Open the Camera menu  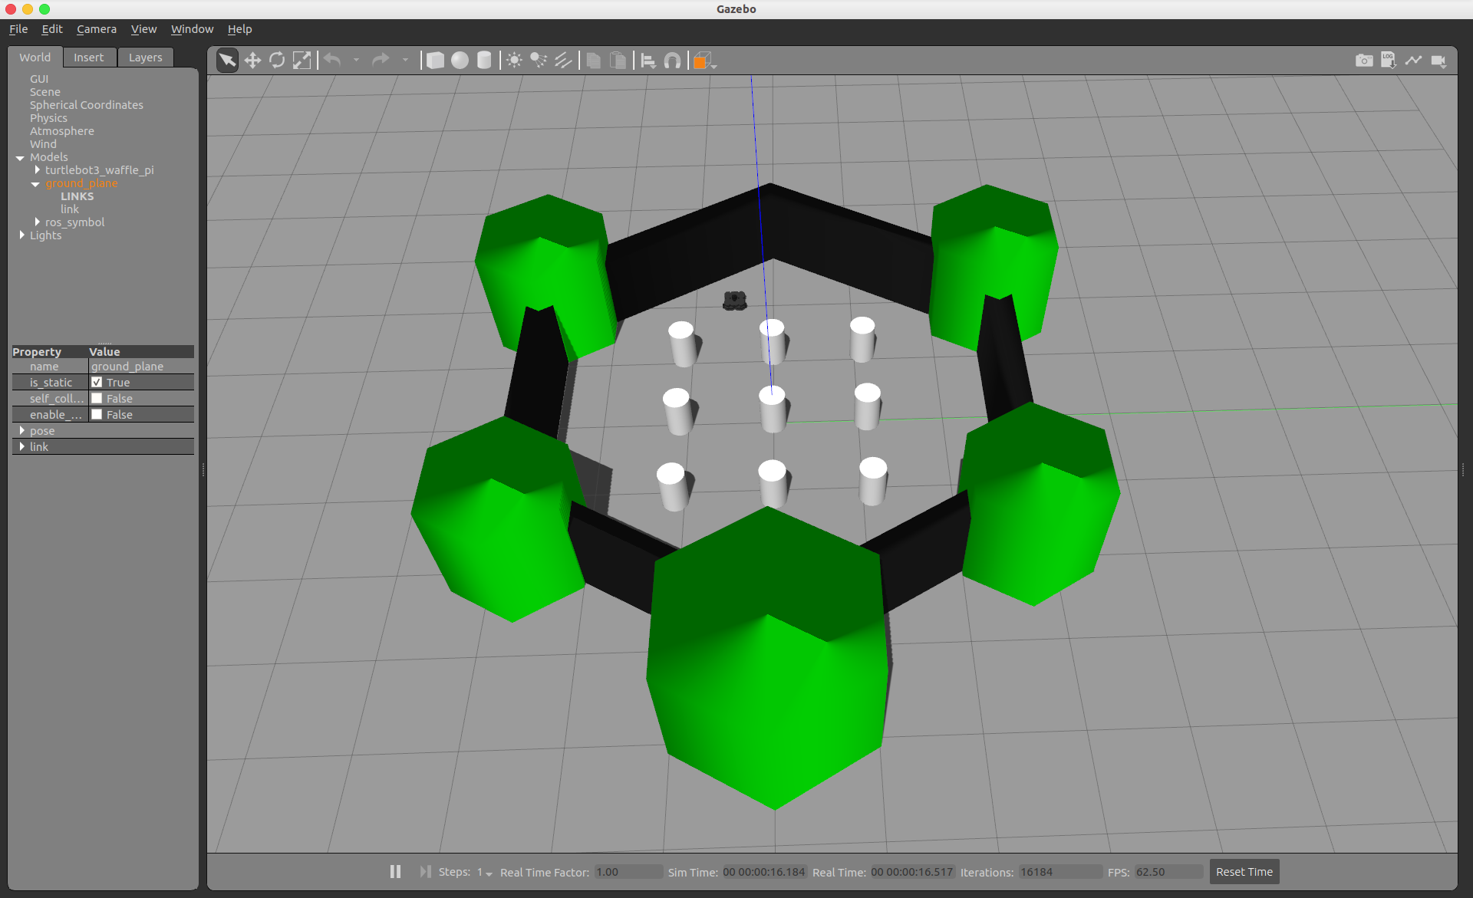coord(96,29)
